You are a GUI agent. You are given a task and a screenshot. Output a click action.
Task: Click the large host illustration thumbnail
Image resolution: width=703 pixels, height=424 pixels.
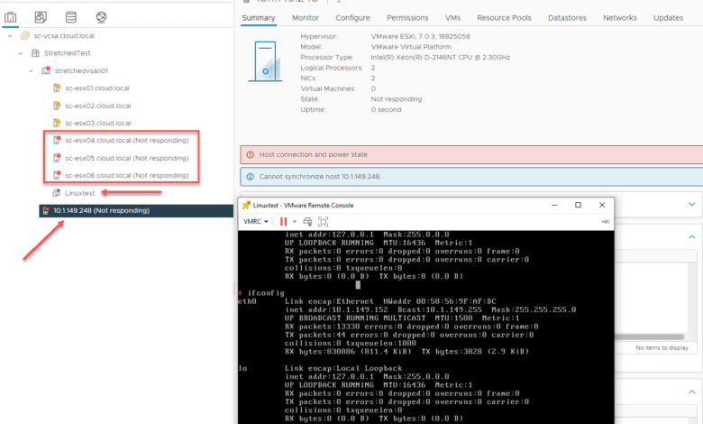pyautogui.click(x=265, y=61)
